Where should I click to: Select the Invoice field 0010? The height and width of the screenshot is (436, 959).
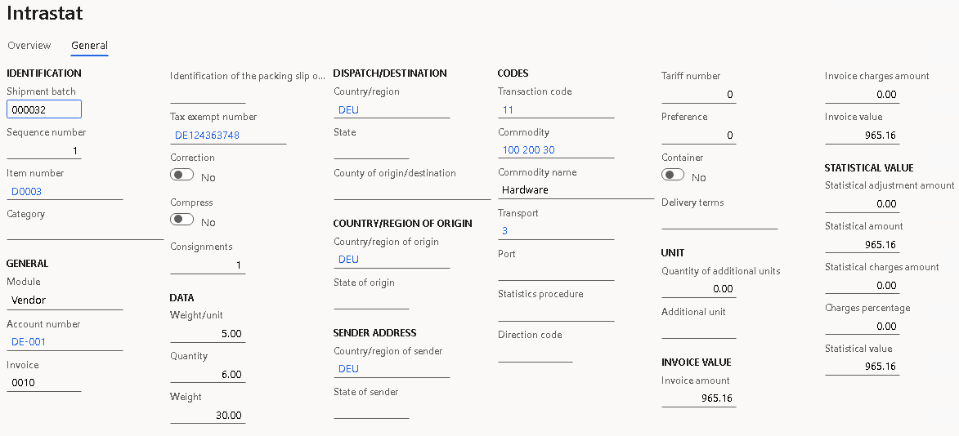click(43, 383)
